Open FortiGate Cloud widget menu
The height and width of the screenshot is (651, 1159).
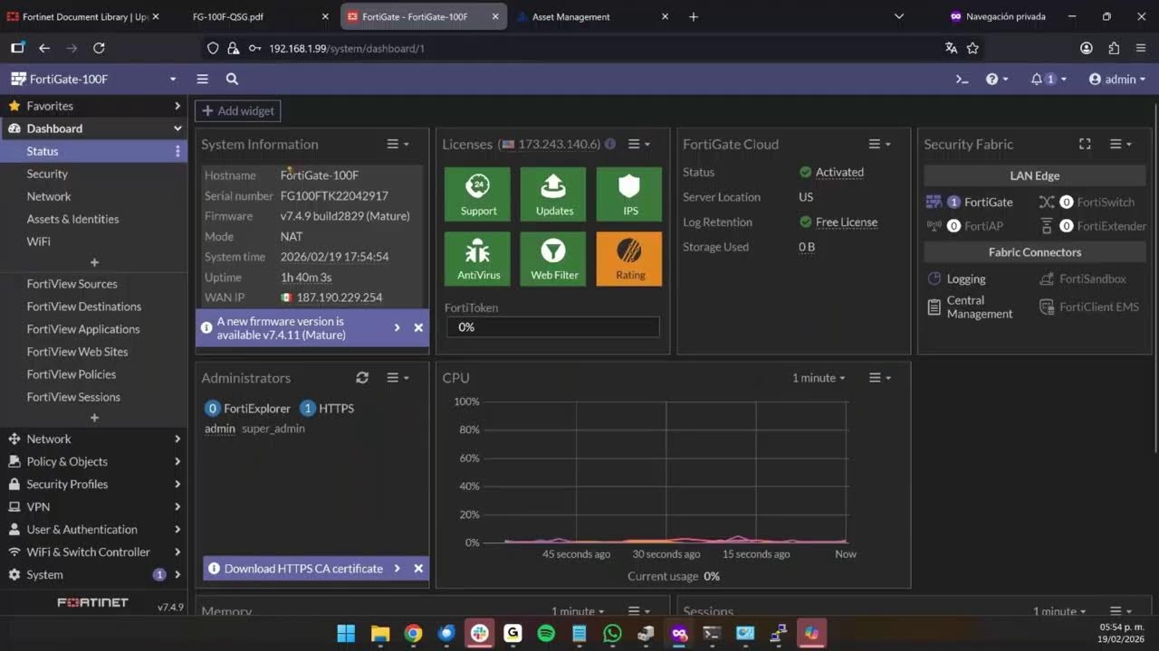[879, 144]
